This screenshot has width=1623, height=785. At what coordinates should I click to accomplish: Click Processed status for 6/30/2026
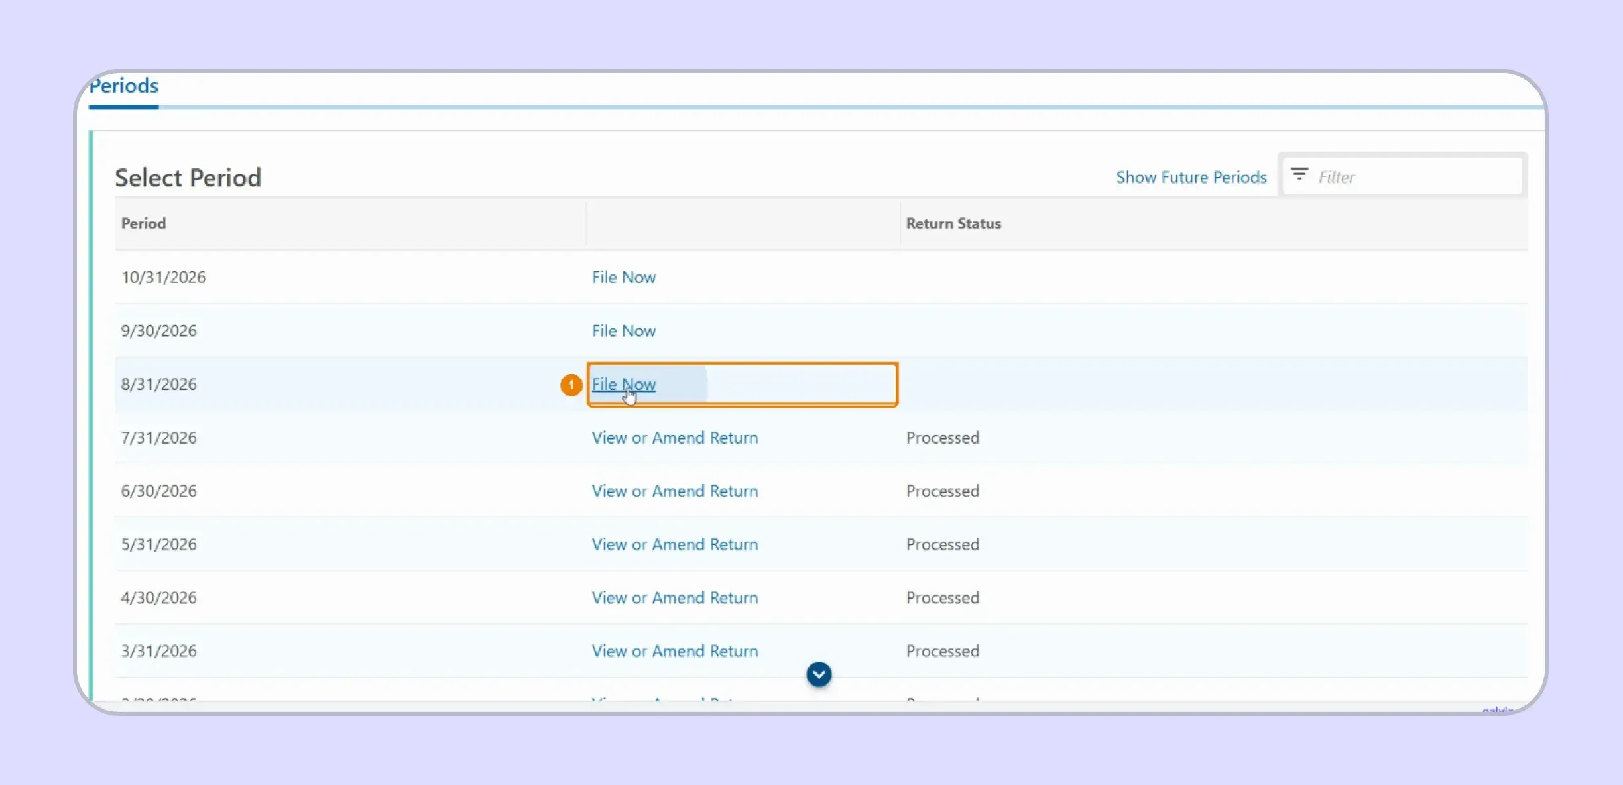[942, 491]
